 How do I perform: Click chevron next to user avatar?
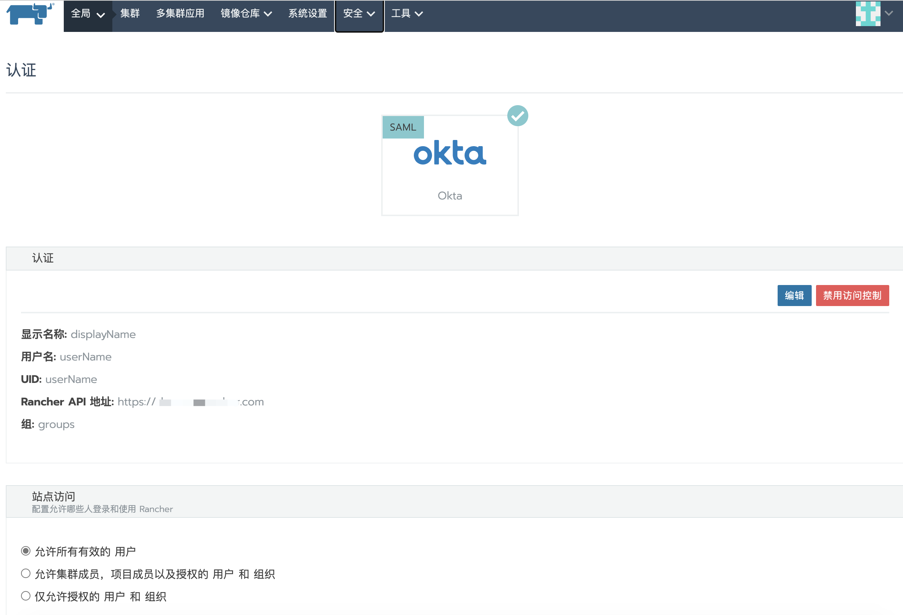click(889, 13)
